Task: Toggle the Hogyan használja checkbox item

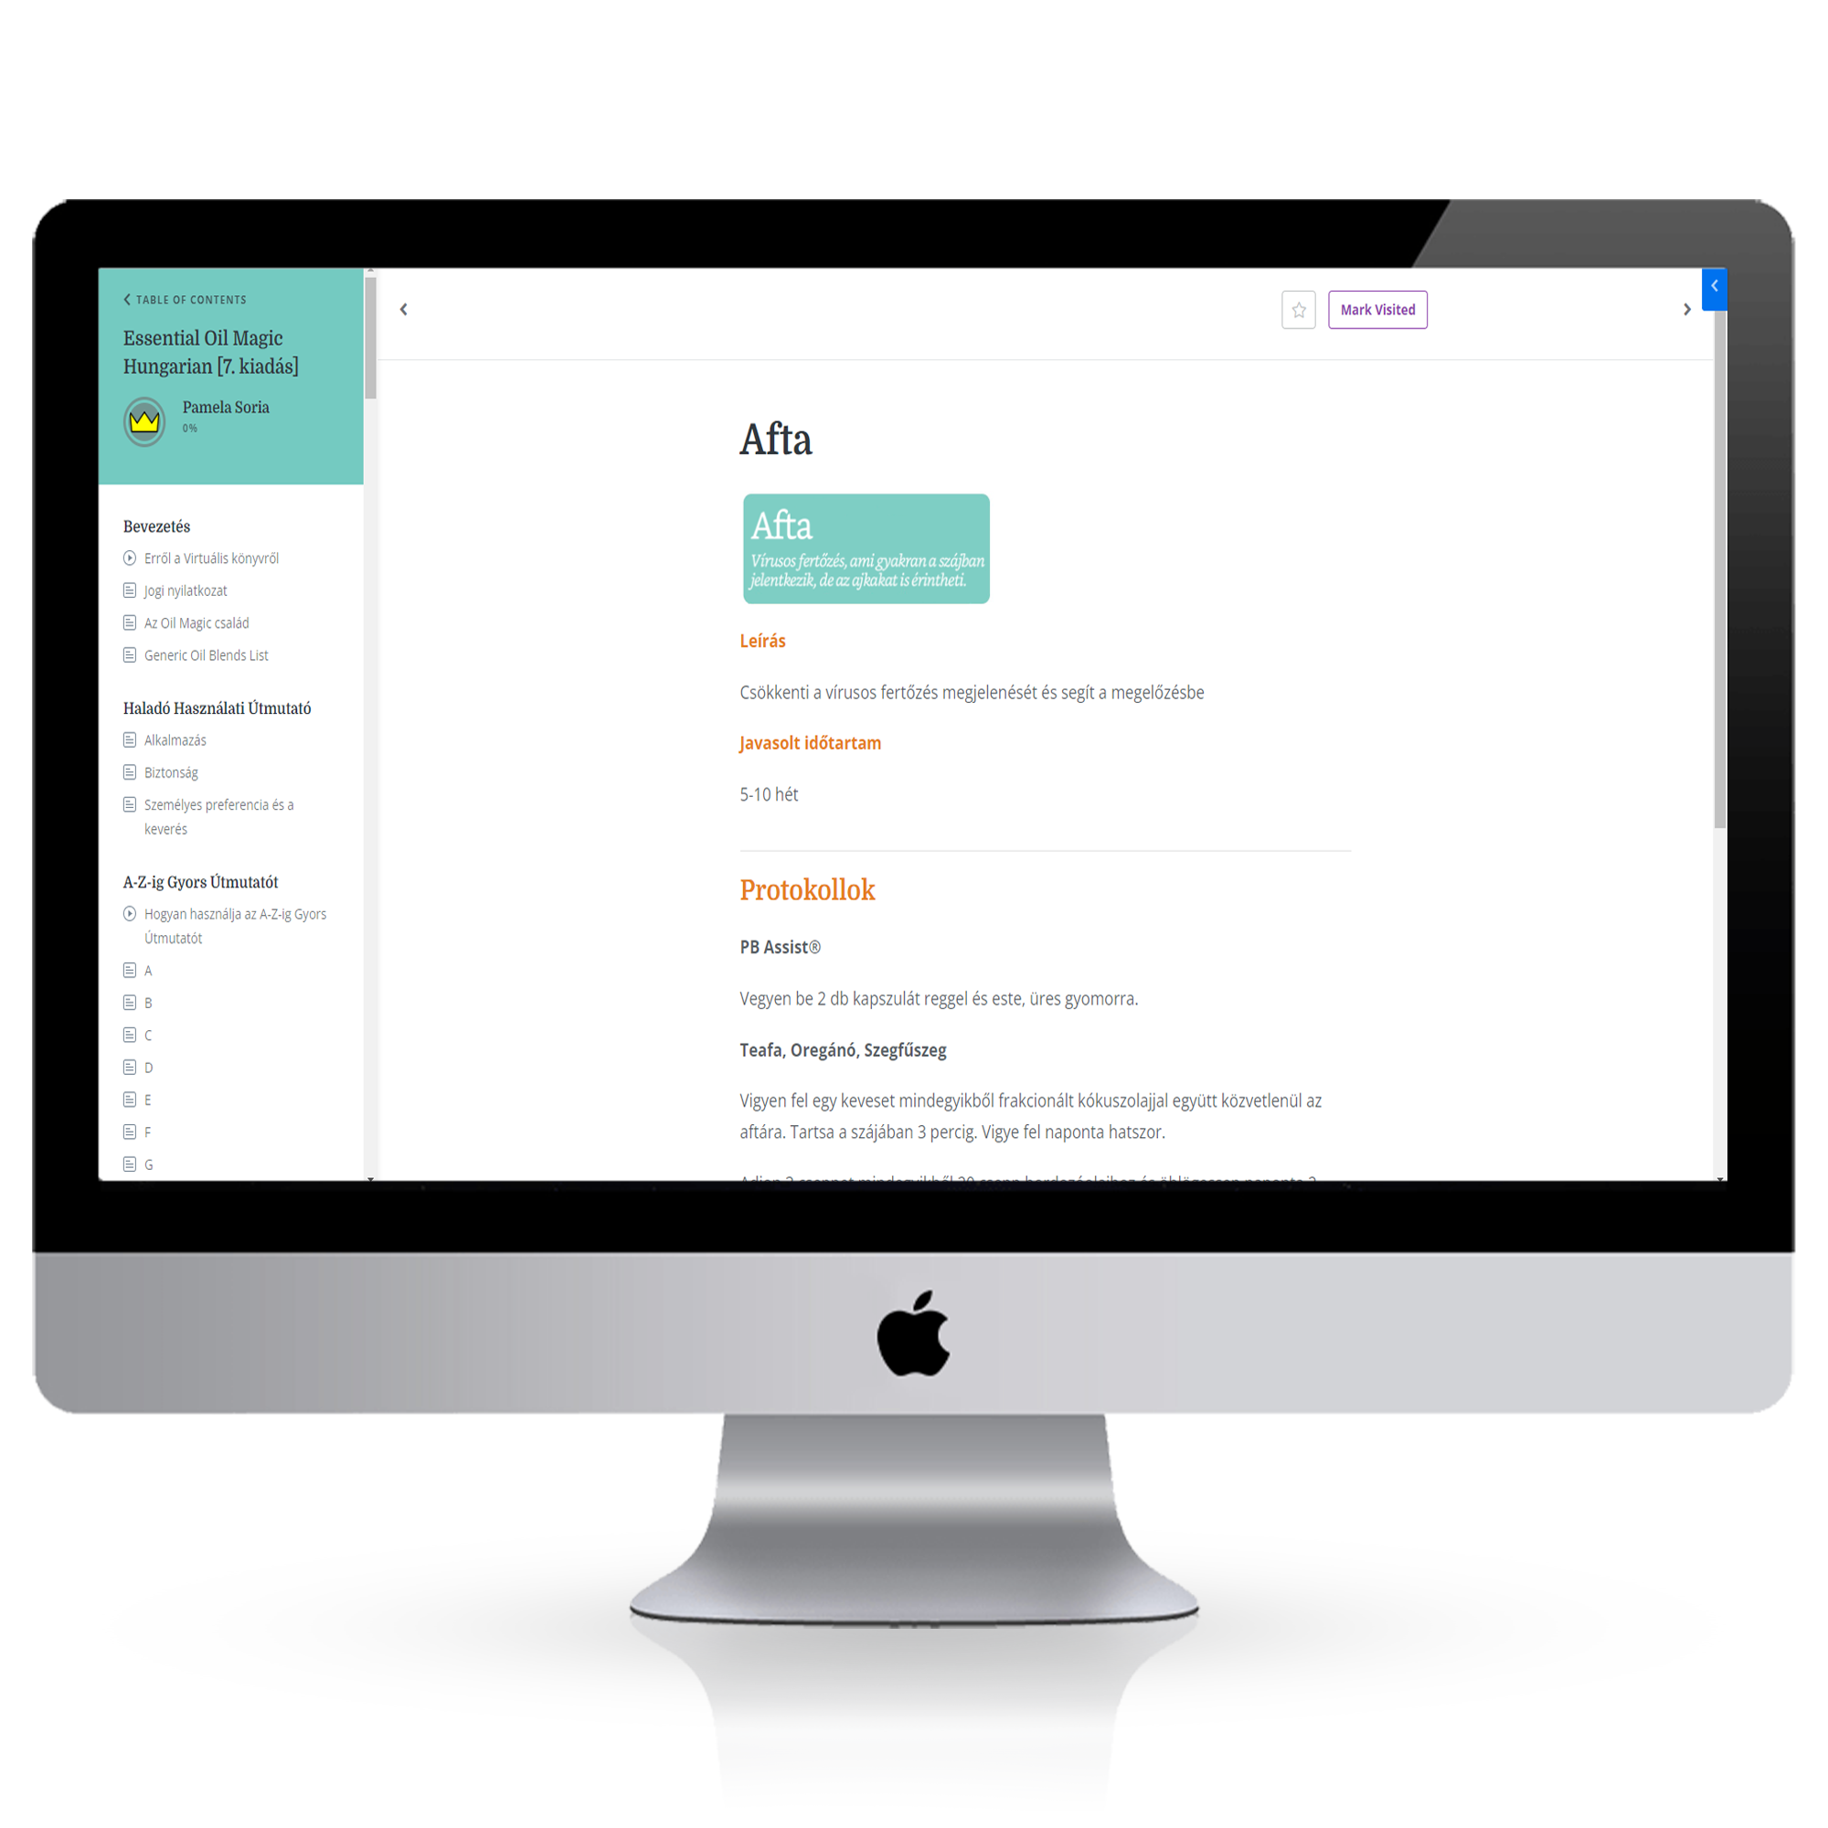Action: pos(129,912)
